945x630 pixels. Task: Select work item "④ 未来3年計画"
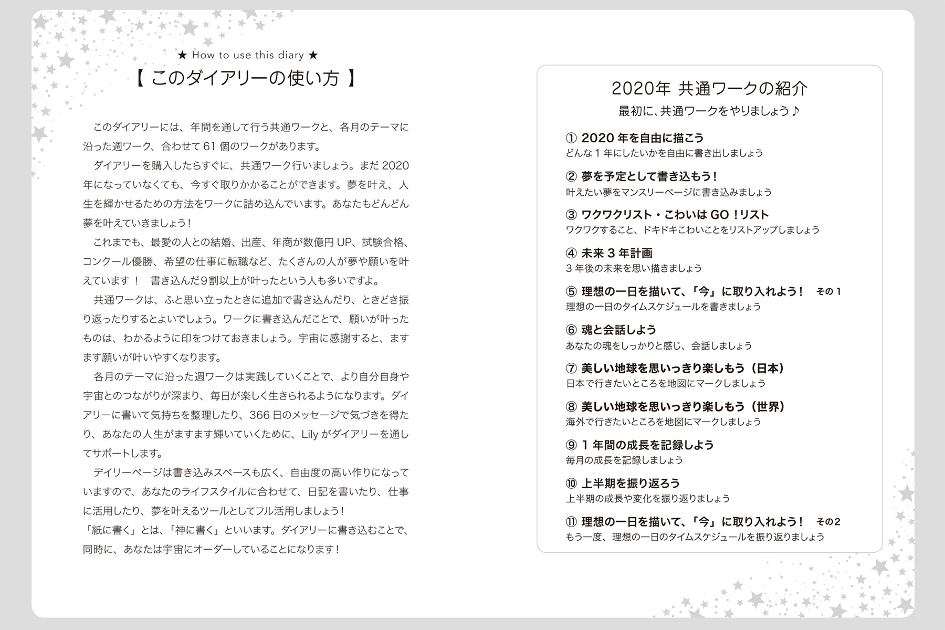(x=609, y=253)
